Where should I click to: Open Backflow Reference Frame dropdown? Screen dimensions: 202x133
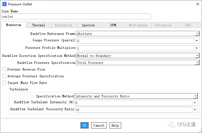pos(197,34)
